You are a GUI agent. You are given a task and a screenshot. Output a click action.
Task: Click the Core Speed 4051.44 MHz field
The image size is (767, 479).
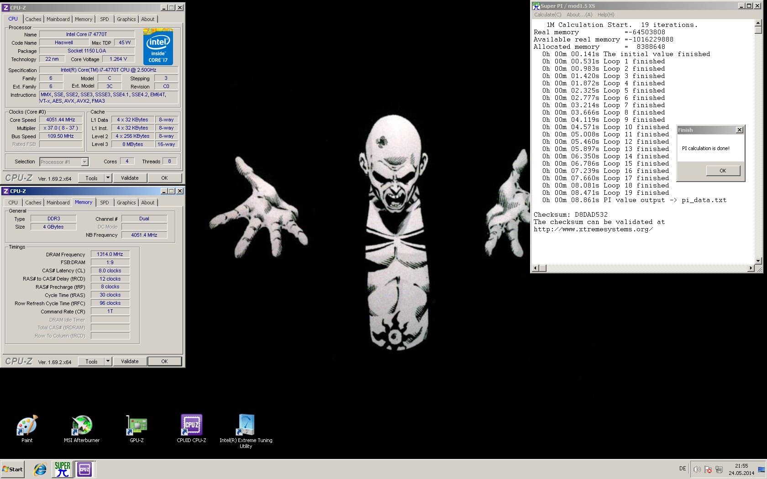click(61, 120)
